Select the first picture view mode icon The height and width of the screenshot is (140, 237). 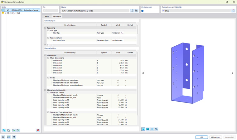click(143, 129)
